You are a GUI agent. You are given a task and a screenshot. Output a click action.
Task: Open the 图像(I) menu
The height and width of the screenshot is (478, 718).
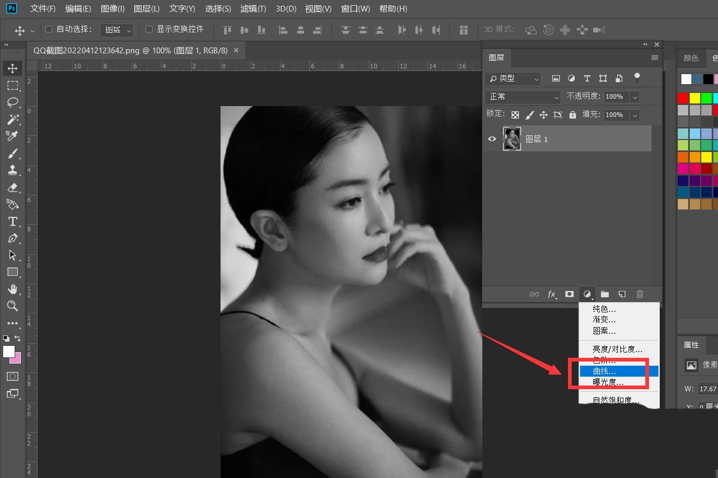click(x=112, y=8)
